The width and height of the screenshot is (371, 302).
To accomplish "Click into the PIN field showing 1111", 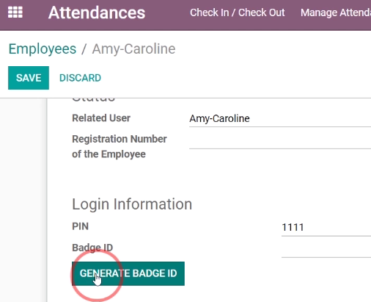I will click(x=326, y=228).
